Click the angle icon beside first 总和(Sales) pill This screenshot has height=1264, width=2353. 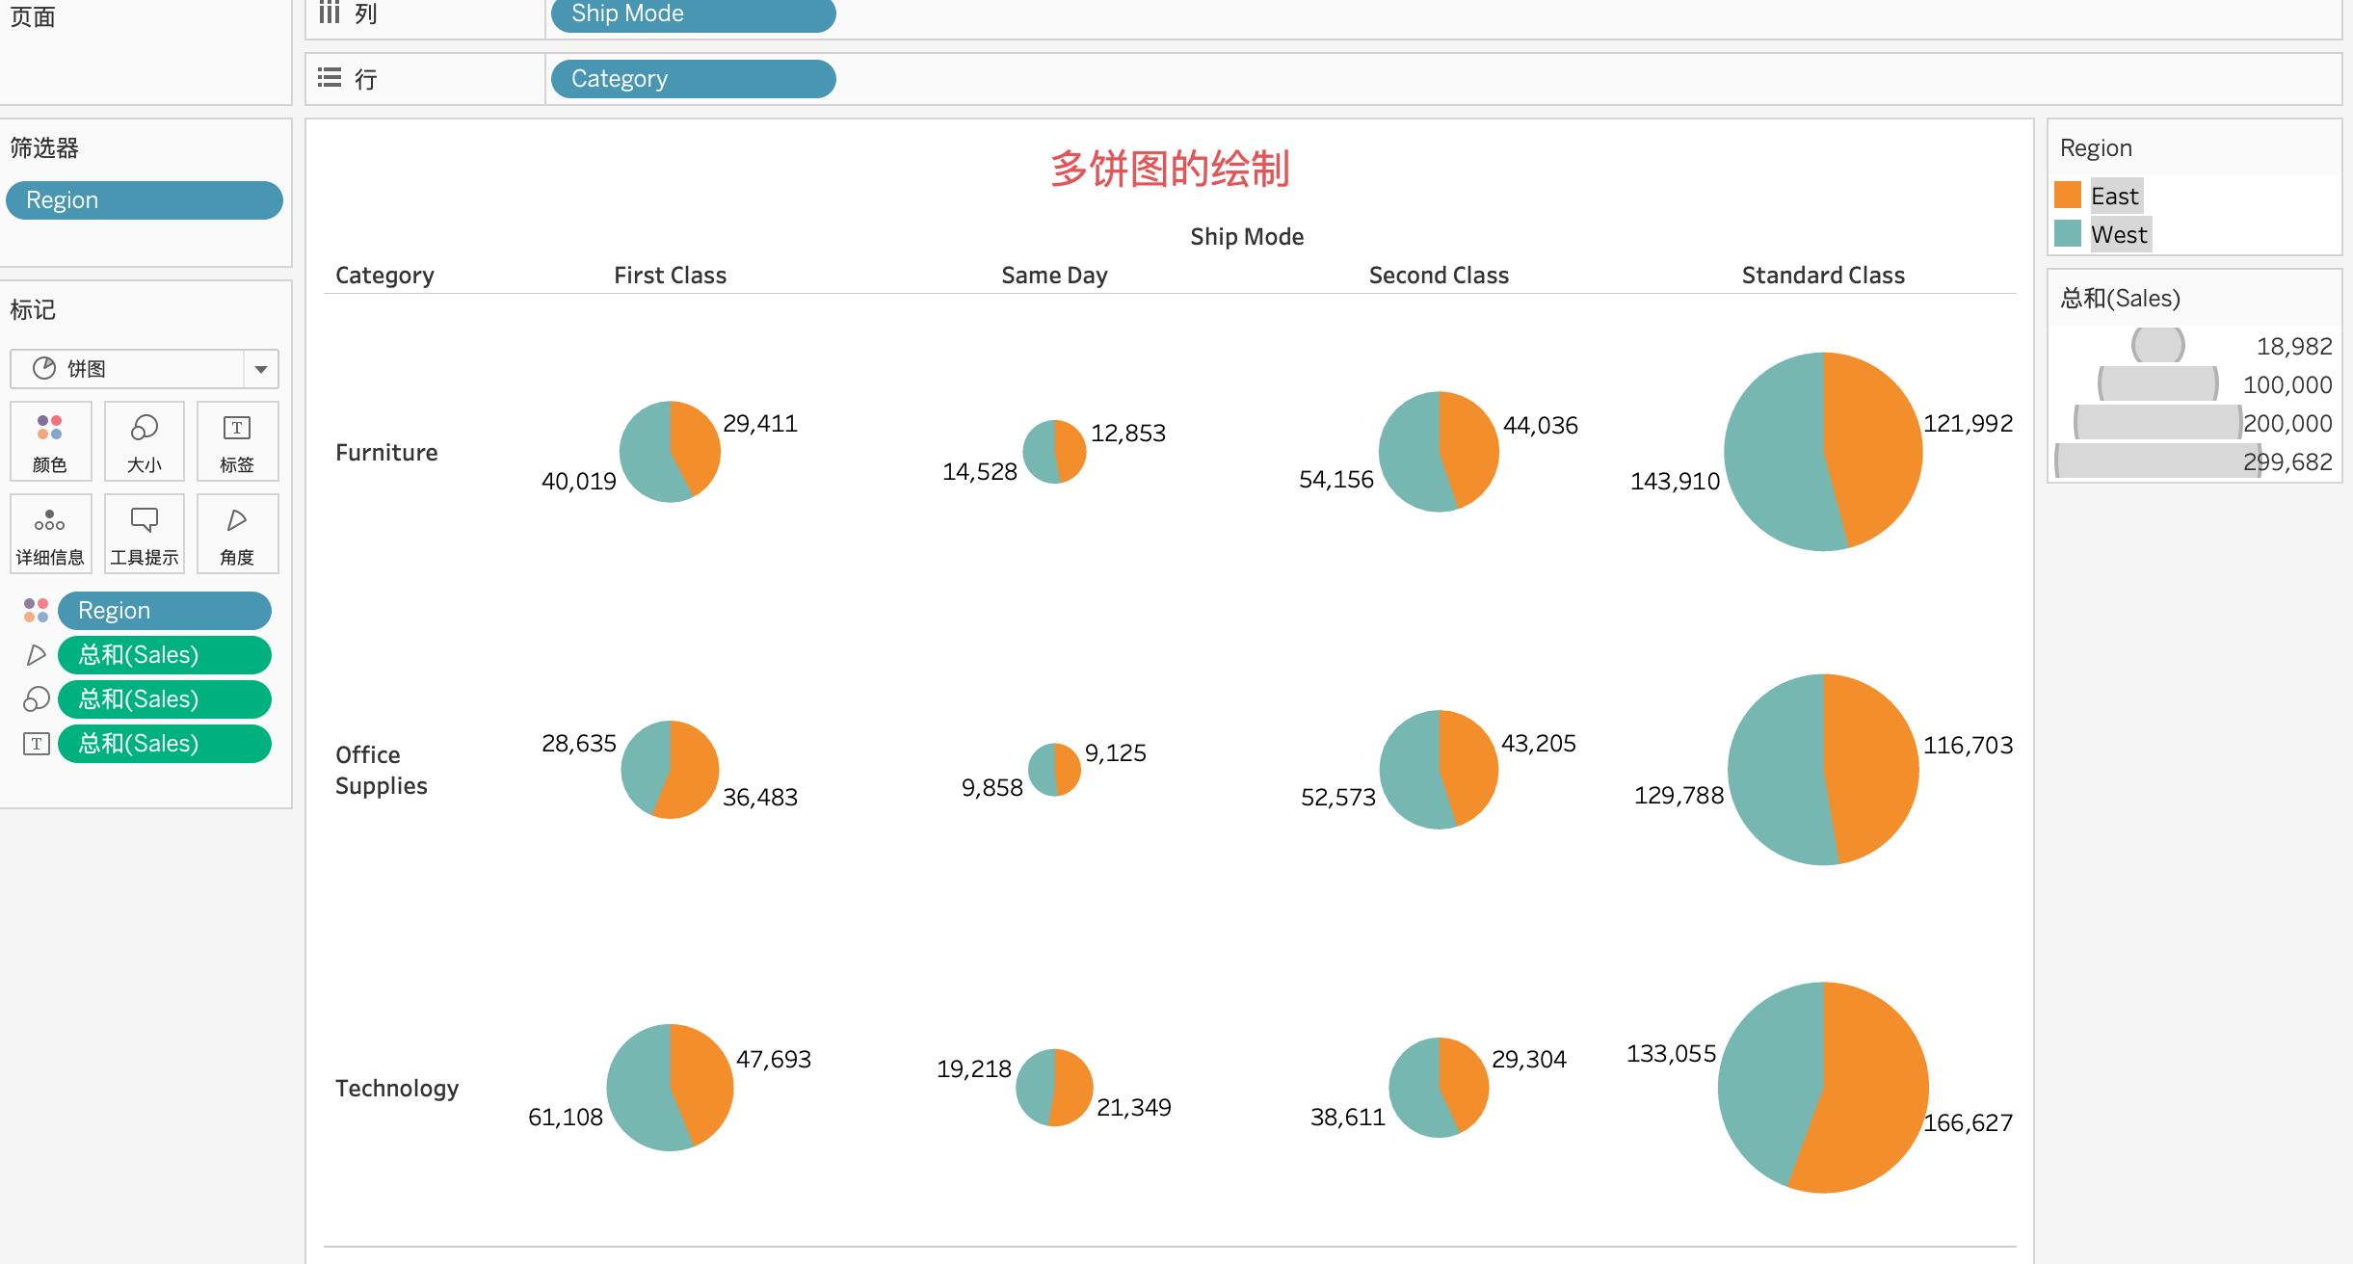(36, 655)
